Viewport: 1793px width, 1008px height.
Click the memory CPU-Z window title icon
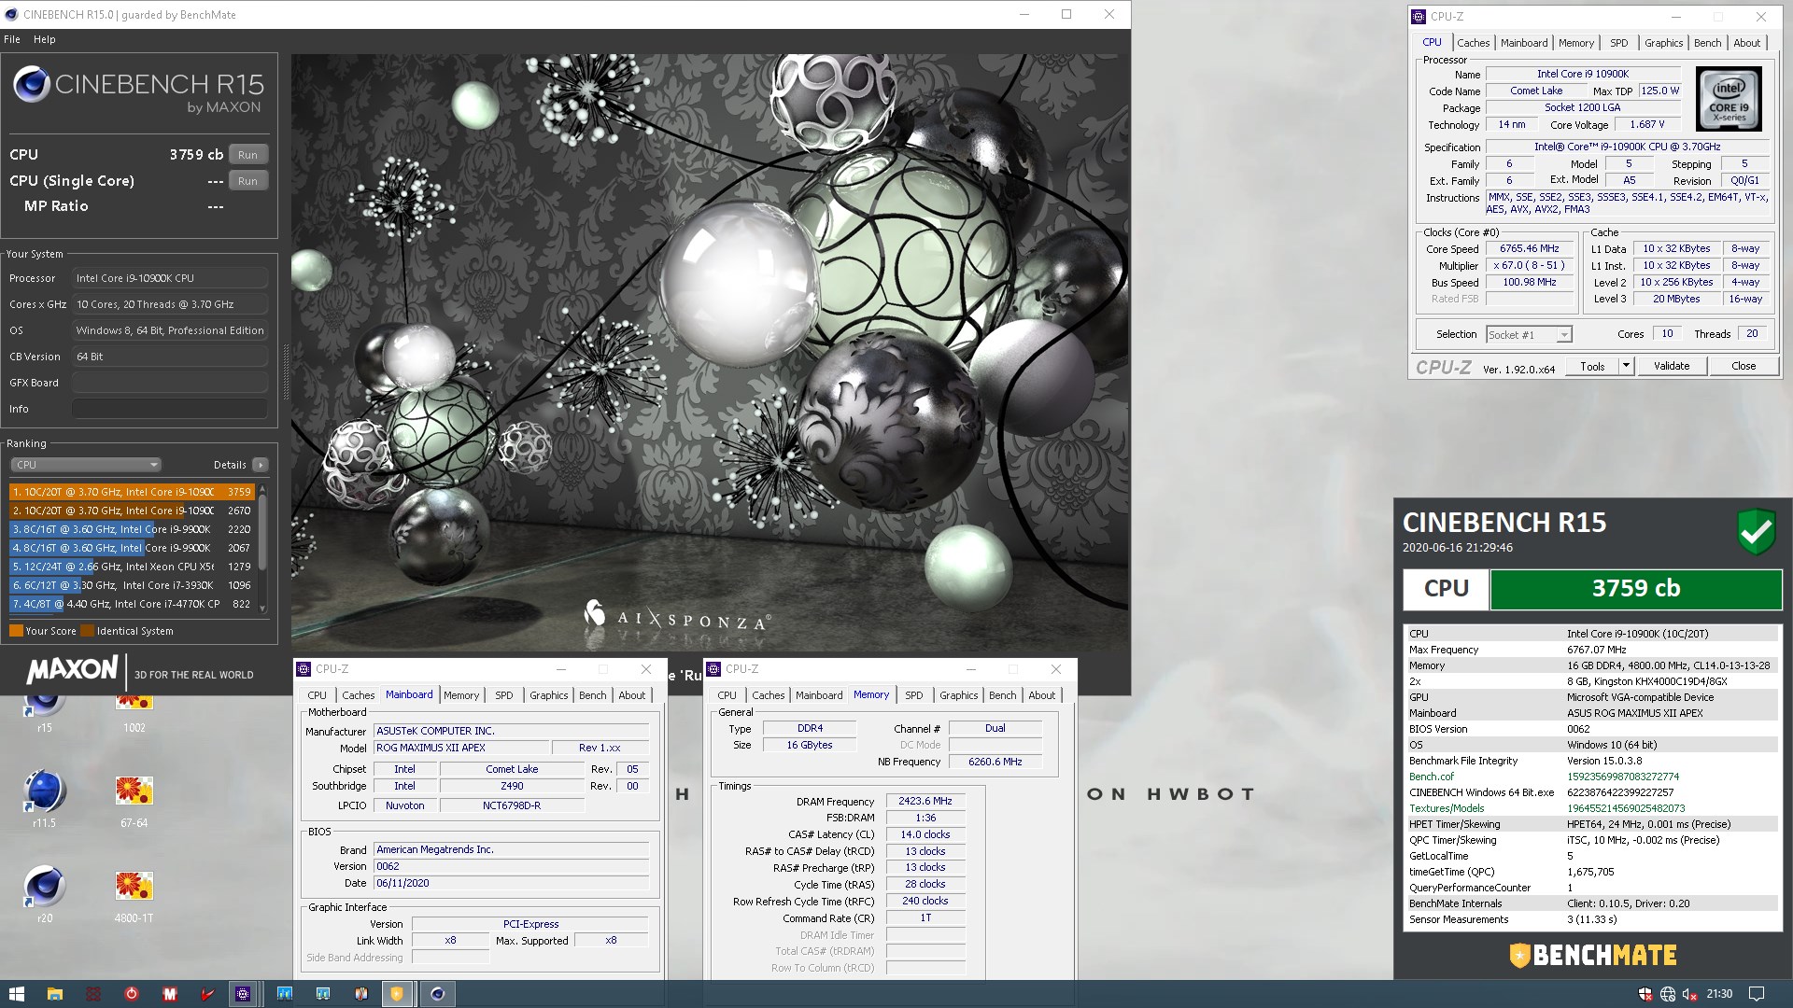713,669
